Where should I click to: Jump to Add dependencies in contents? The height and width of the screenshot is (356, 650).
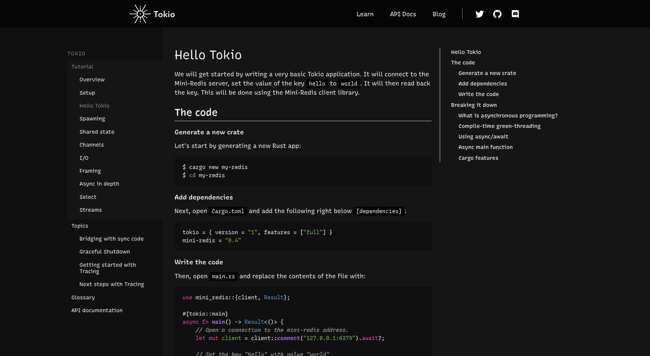[483, 83]
